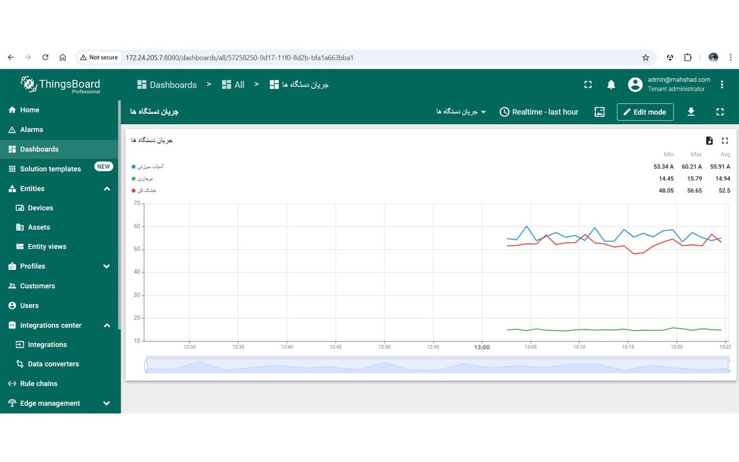Toggle the green legend series بوجاری
The width and height of the screenshot is (739, 462).
point(143,179)
